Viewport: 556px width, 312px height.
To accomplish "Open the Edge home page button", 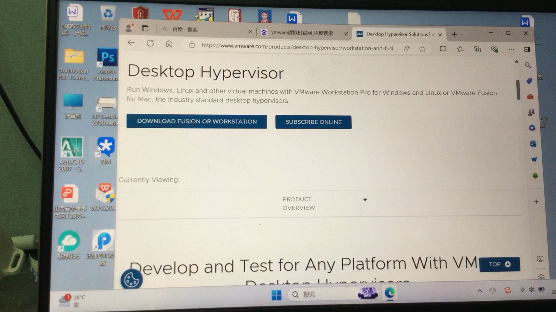I will tap(169, 44).
